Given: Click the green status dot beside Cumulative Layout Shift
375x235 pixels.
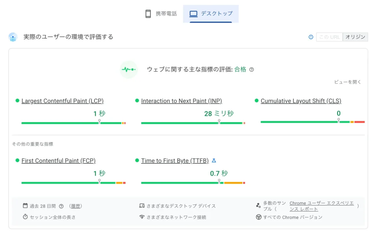Looking at the screenshot, I should point(257,101).
